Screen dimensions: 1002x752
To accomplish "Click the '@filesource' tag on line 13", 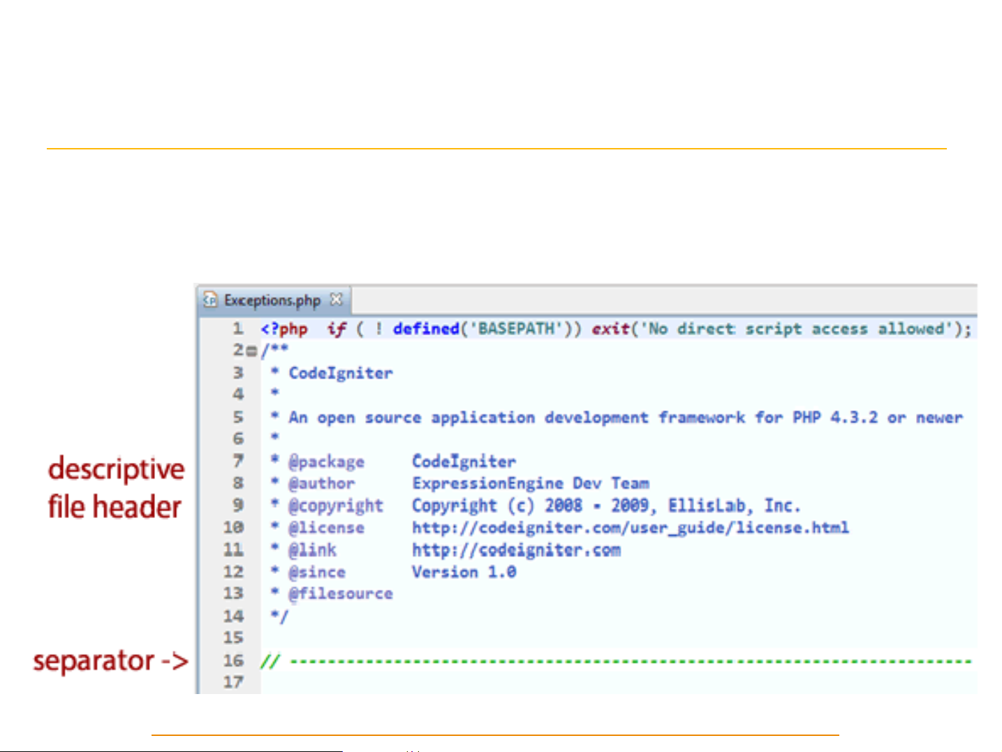I will pos(341,594).
